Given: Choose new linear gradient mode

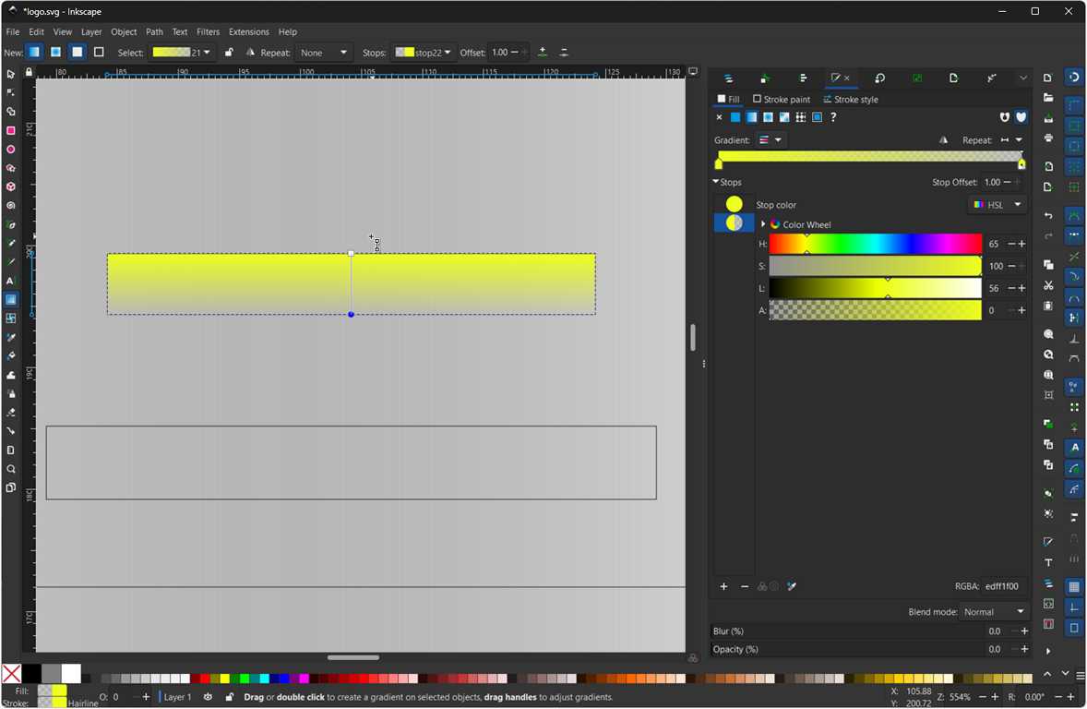Looking at the screenshot, I should [x=34, y=52].
